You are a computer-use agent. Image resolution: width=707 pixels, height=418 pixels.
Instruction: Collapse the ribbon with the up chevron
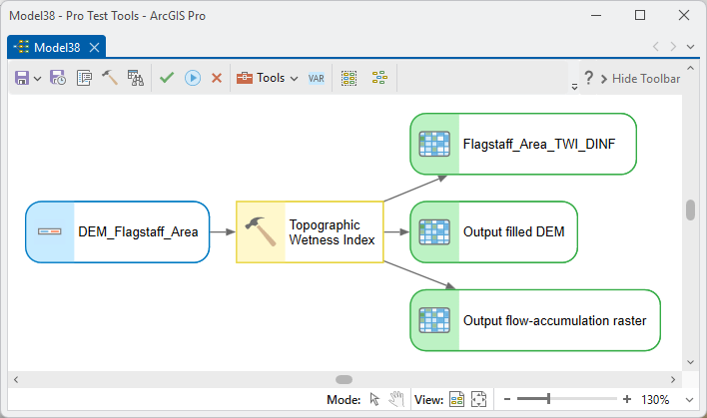click(x=690, y=68)
